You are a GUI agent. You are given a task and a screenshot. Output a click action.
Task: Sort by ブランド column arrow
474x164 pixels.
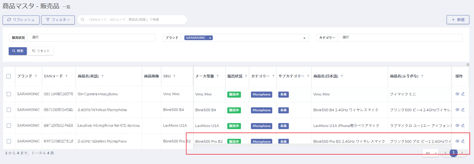coord(36,76)
